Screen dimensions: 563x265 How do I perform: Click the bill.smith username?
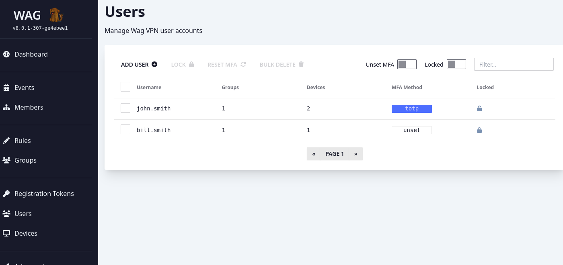point(154,130)
